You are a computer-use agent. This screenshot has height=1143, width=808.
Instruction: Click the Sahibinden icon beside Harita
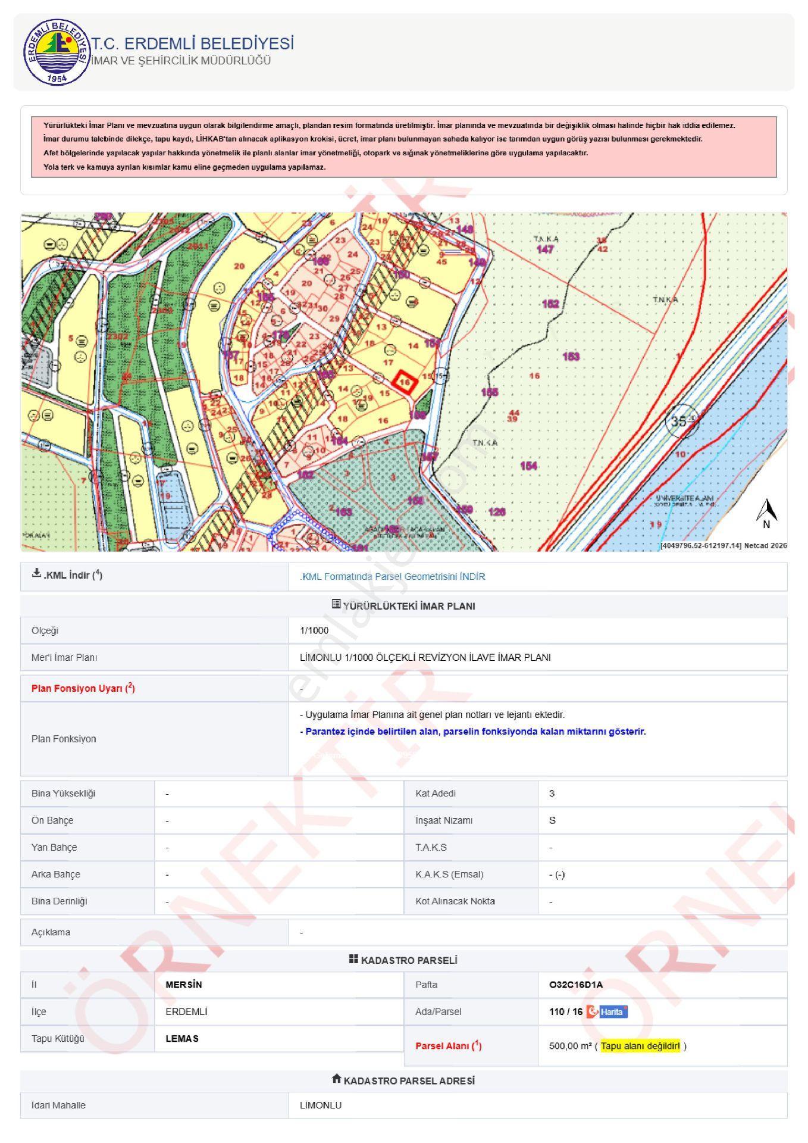[x=592, y=1012]
